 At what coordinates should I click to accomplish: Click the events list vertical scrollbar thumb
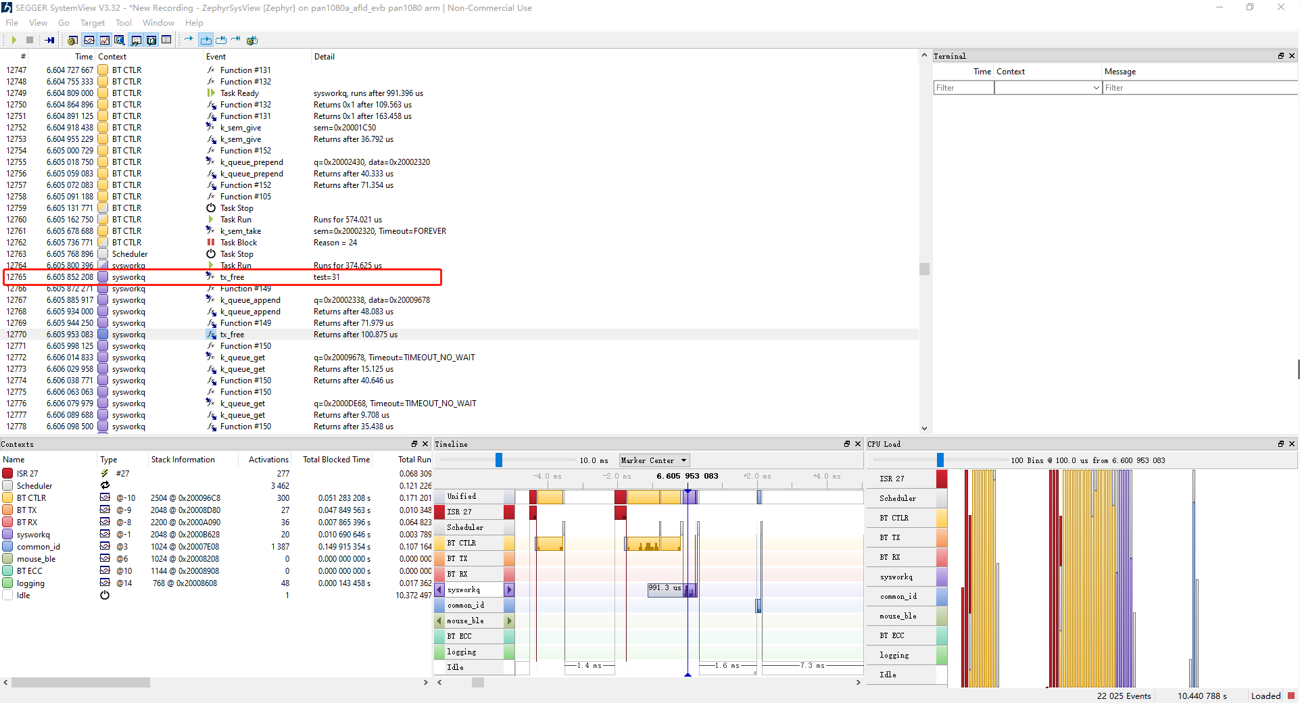coord(924,269)
